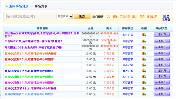Click the back arrow icon beside 返回商品目录
Image resolution: width=176 pixels, height=99 pixels.
(7, 6)
